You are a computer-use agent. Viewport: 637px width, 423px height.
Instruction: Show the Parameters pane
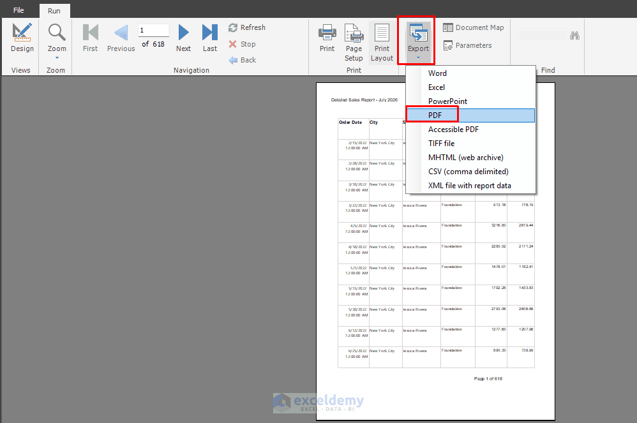click(x=467, y=45)
